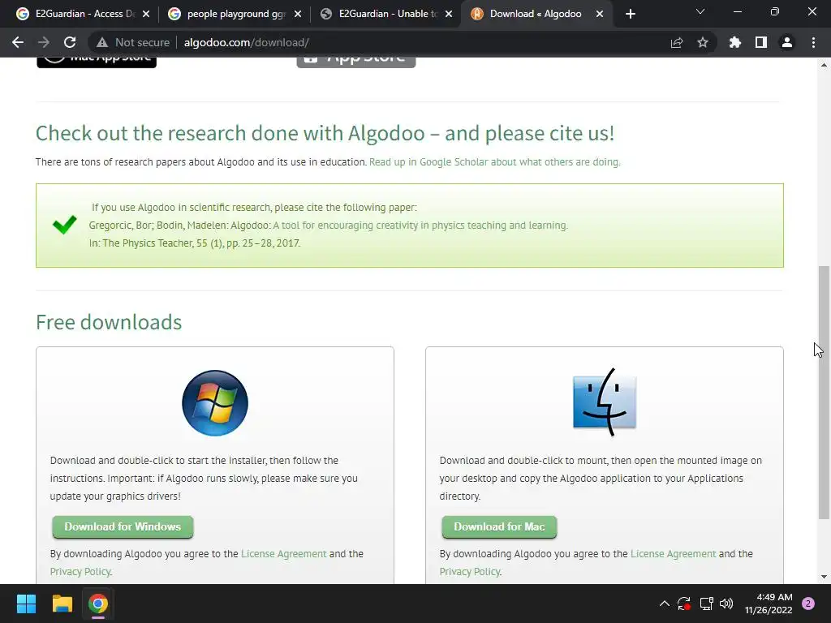Click the Chrome taskbar icon
Image resolution: width=831 pixels, height=623 pixels.
(98, 604)
